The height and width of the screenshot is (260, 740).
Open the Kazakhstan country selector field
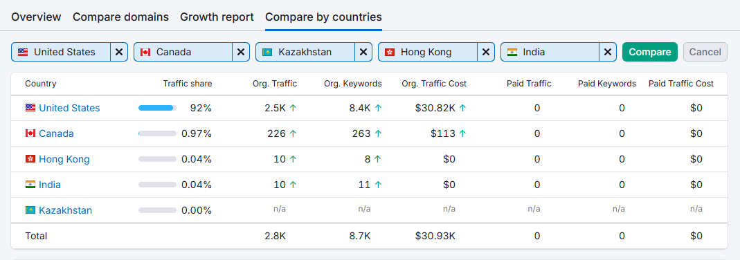coord(305,52)
